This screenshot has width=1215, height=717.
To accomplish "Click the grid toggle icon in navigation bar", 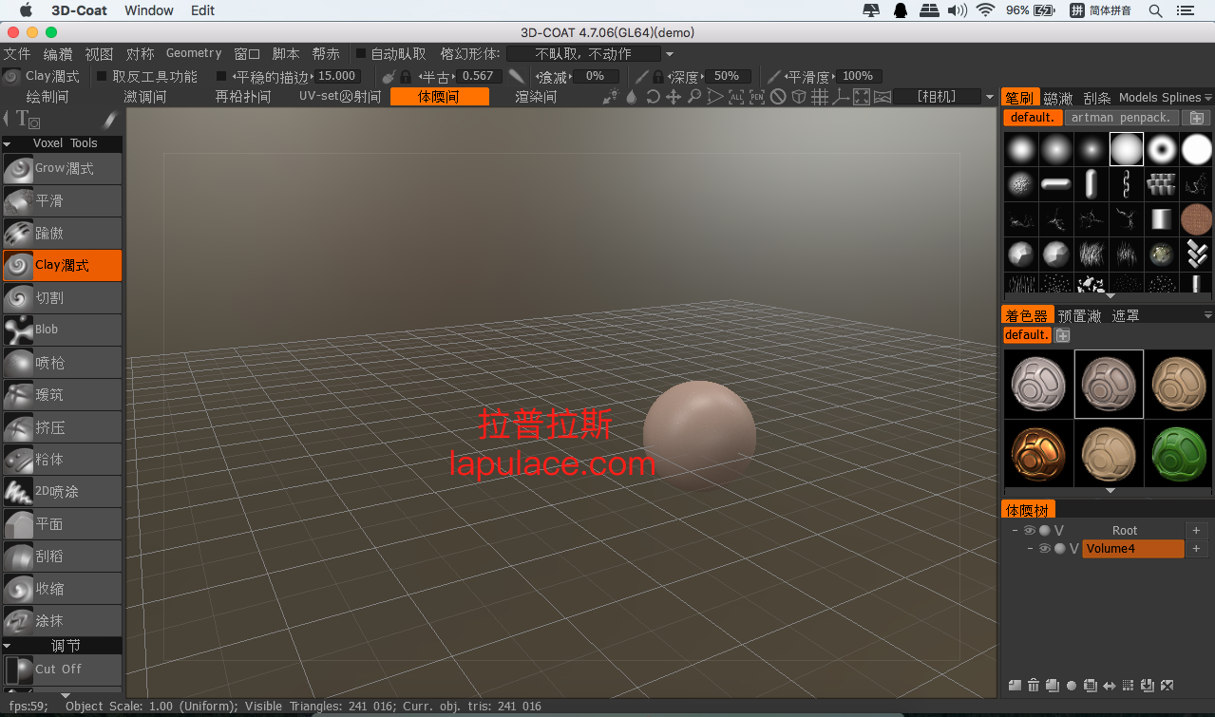I will tap(820, 97).
